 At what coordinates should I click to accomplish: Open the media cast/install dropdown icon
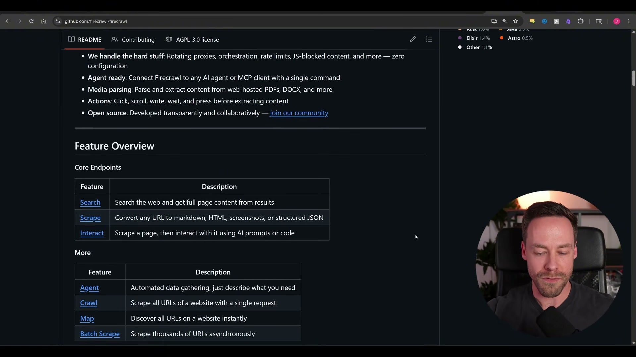494,21
